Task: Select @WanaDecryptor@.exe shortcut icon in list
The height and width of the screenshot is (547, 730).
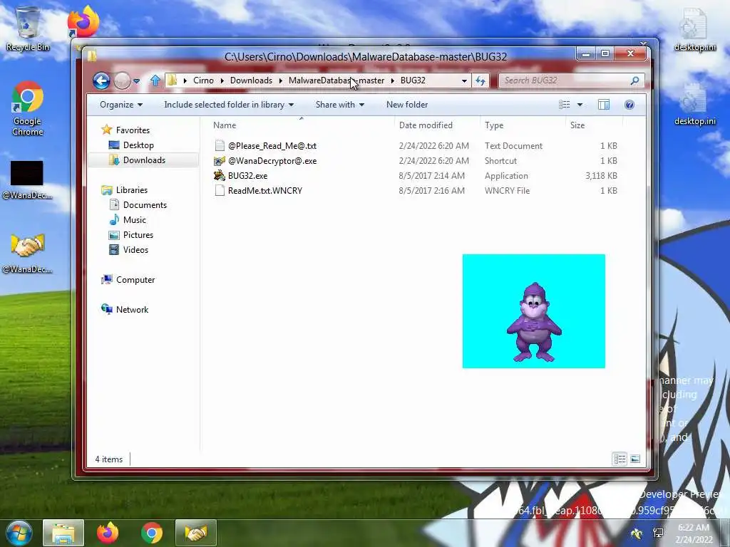Action: click(220, 161)
